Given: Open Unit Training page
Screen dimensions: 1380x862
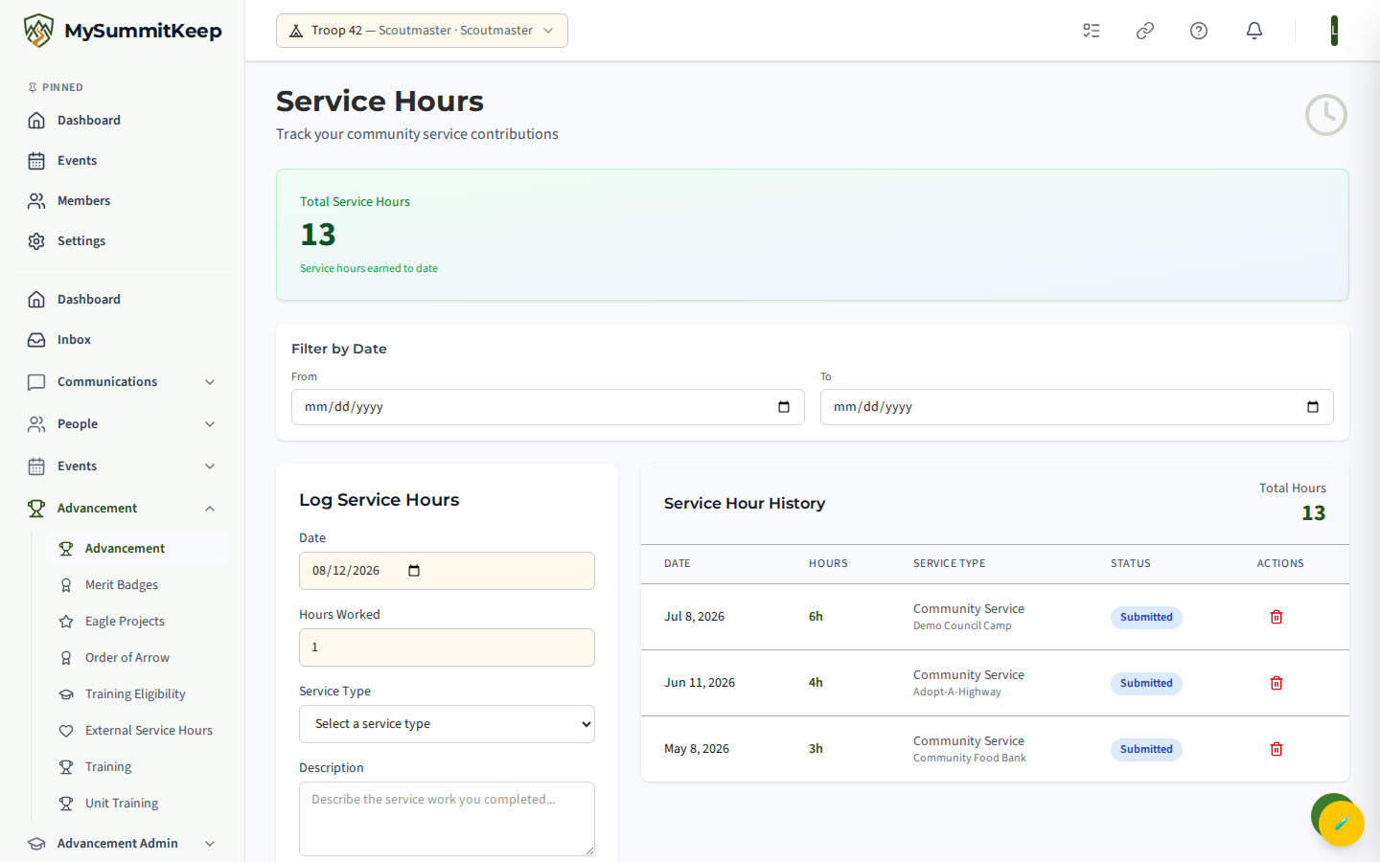Looking at the screenshot, I should (138, 804).
